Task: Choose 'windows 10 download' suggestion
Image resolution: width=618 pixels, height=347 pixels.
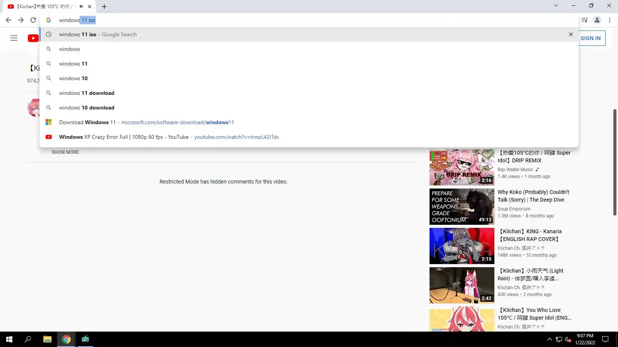Action: point(309,108)
